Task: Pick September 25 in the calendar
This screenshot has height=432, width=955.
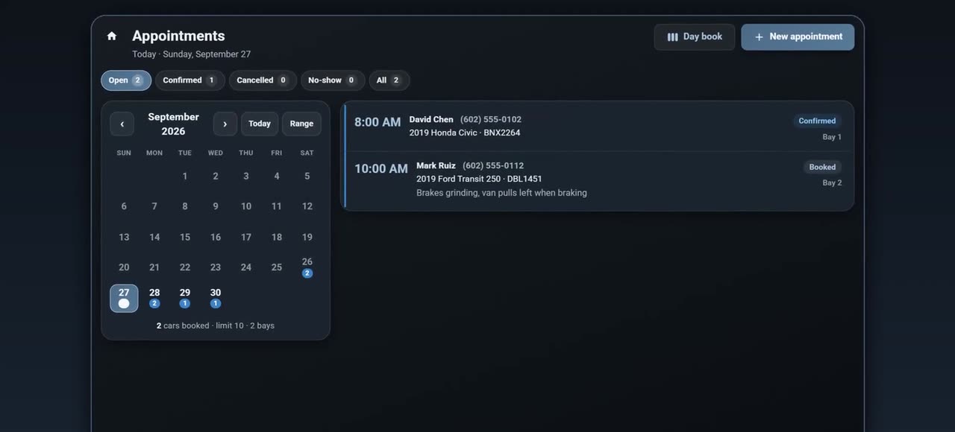Action: [277, 267]
